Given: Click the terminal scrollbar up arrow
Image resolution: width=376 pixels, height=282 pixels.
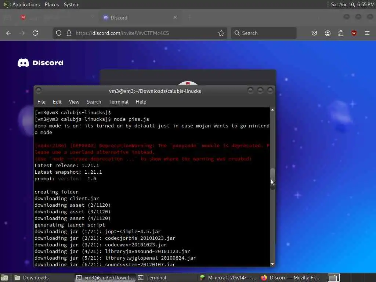Looking at the screenshot, I should [272, 110].
